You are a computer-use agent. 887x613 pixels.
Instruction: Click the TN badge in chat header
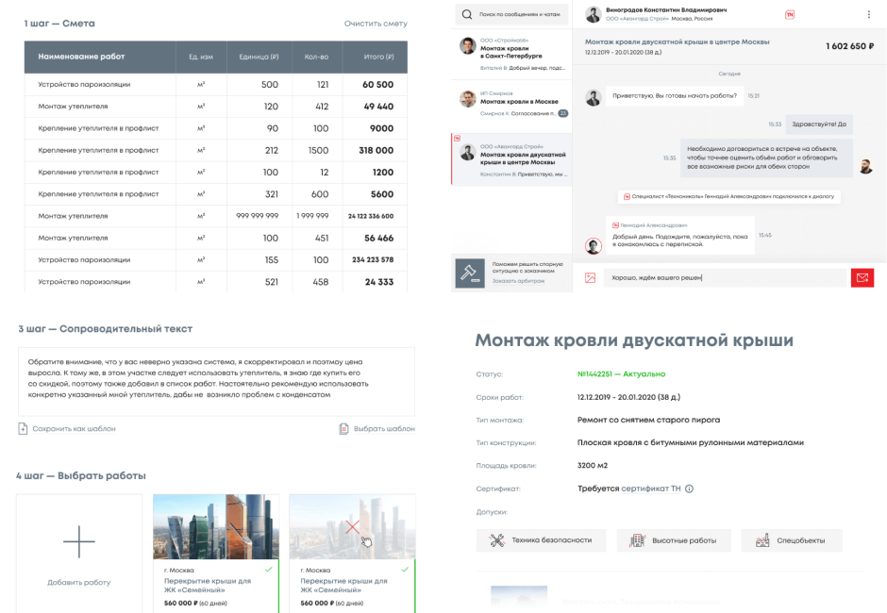click(x=789, y=14)
